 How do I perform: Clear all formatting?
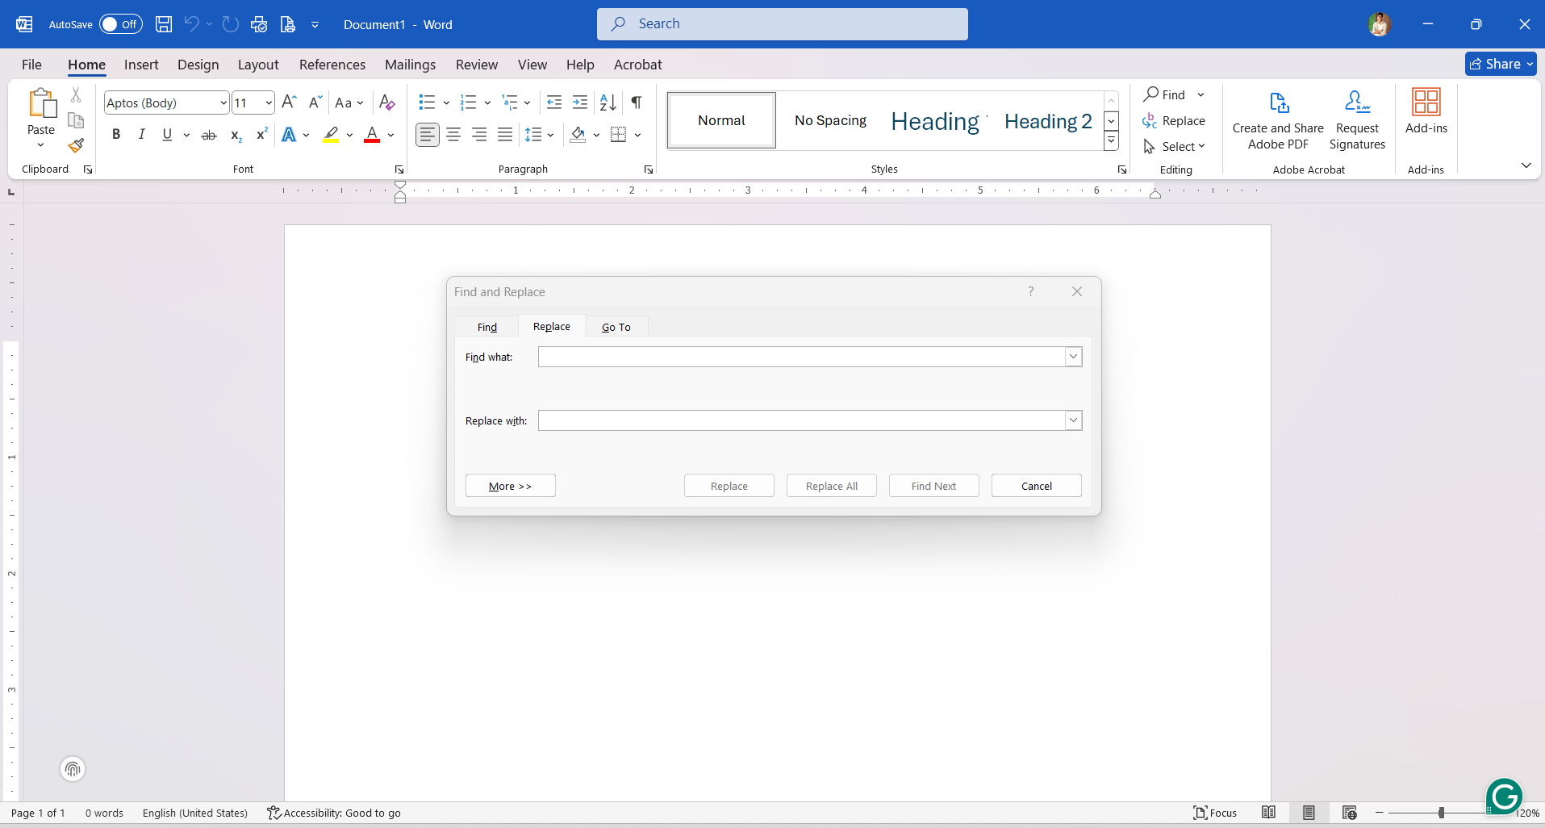(386, 102)
